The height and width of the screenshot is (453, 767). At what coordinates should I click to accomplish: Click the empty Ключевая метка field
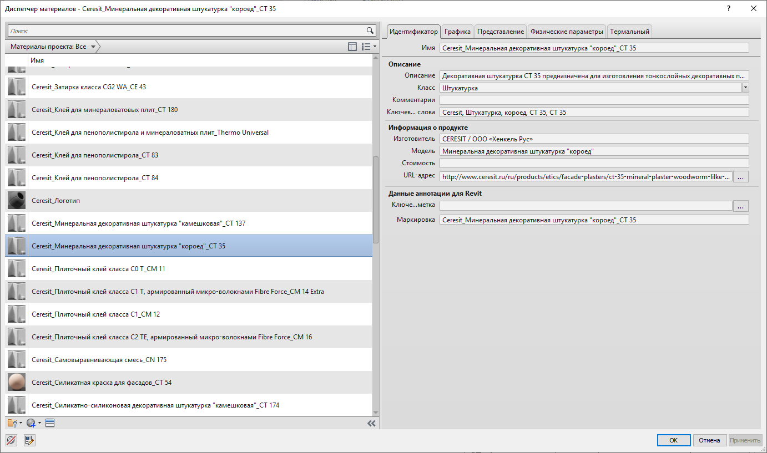click(x=586, y=206)
